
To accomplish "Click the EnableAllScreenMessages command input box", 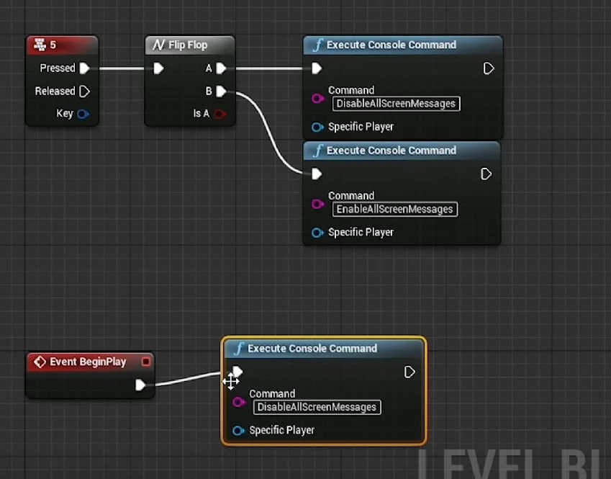I will click(x=394, y=209).
